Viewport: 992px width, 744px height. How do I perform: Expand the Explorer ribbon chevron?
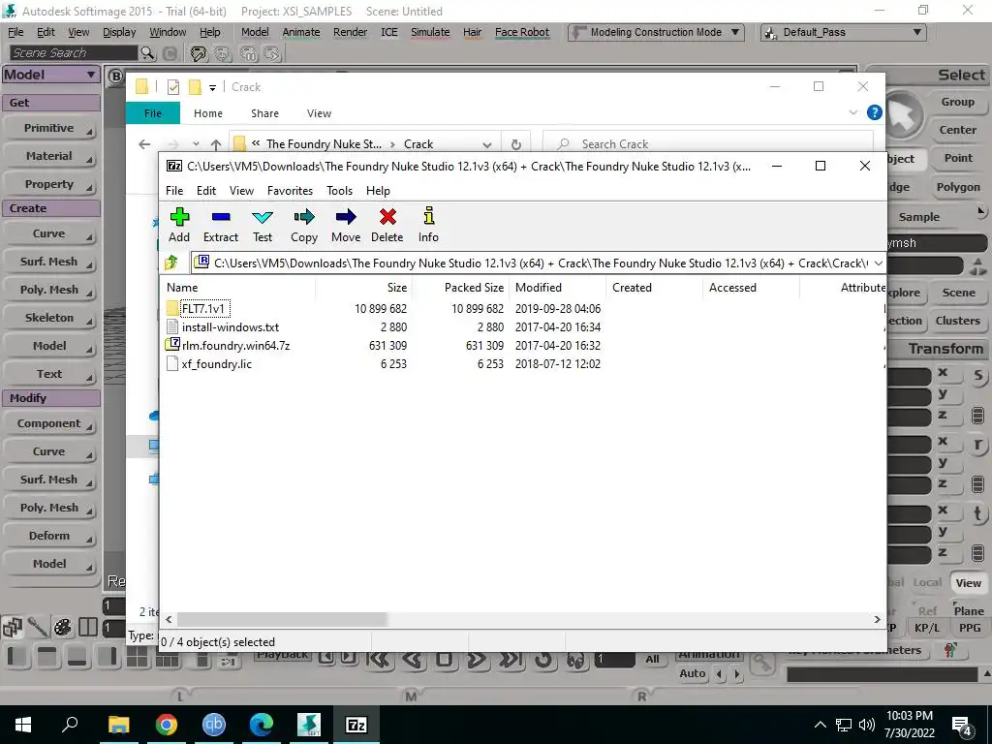[x=852, y=112]
